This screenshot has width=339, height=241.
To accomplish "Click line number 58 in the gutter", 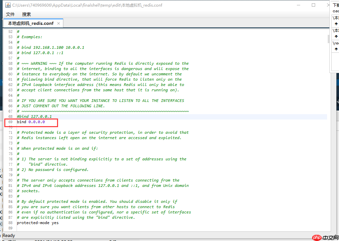I will 10,64.
